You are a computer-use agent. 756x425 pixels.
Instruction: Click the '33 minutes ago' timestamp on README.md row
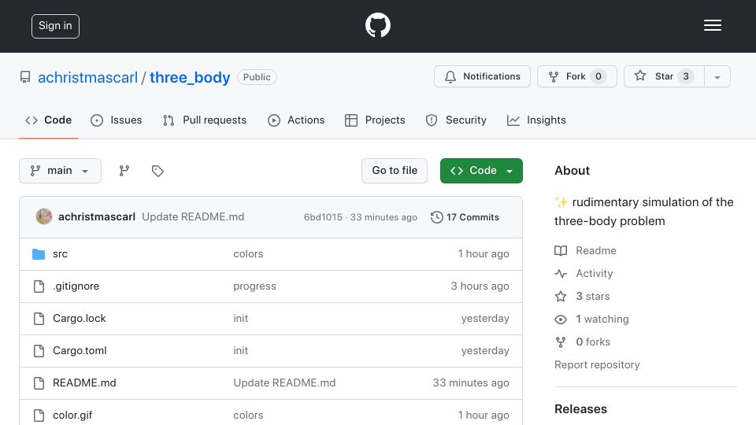[x=471, y=383]
